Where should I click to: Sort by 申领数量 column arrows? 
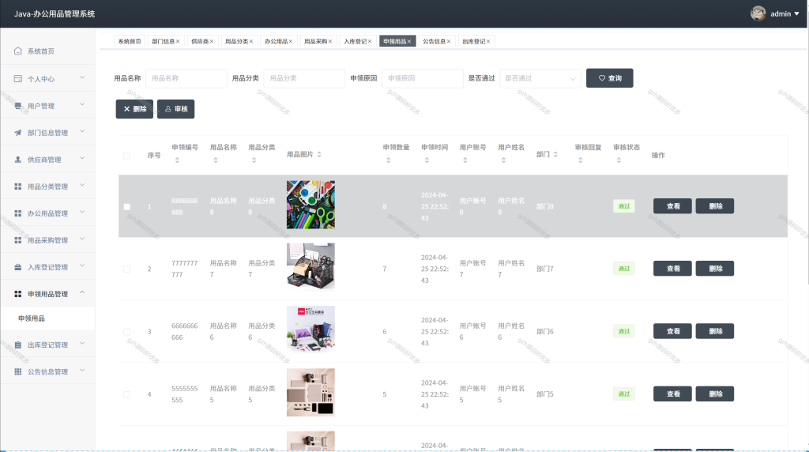[x=389, y=160]
